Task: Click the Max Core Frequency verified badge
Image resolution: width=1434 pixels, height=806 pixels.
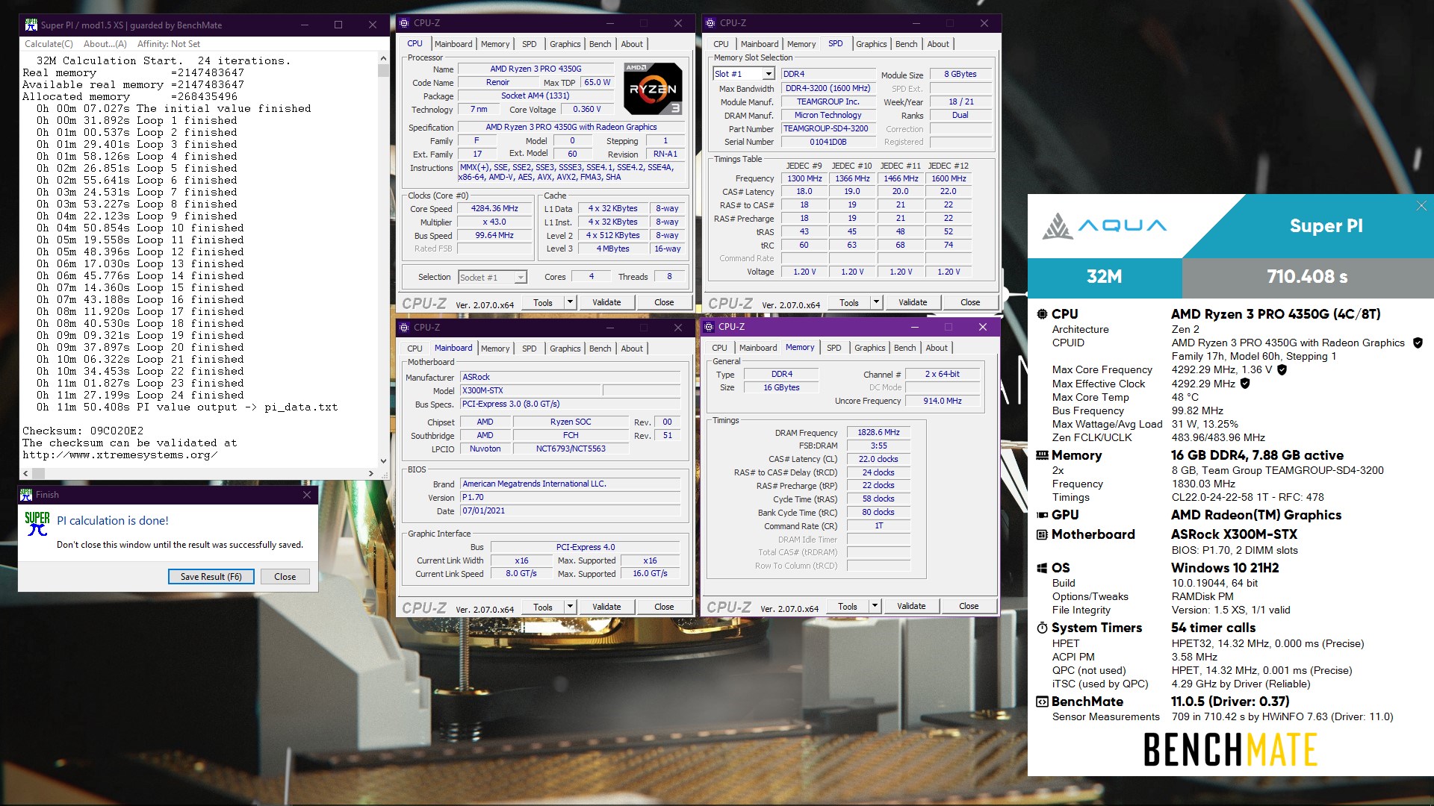Action: (1282, 370)
